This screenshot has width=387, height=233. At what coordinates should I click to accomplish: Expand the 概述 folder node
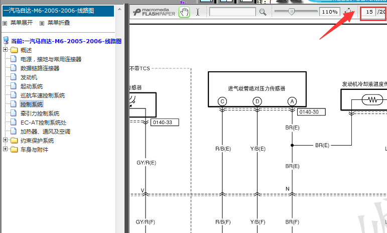5,50
